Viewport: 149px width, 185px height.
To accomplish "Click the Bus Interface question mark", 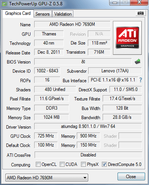I will click(x=141, y=80).
